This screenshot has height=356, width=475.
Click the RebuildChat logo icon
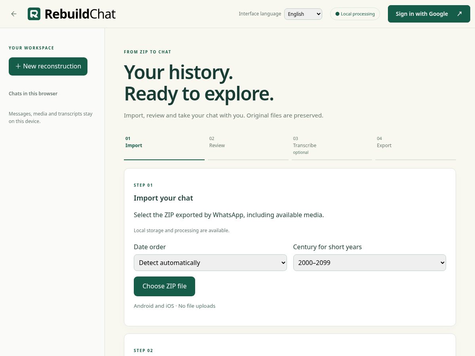[x=34, y=14]
